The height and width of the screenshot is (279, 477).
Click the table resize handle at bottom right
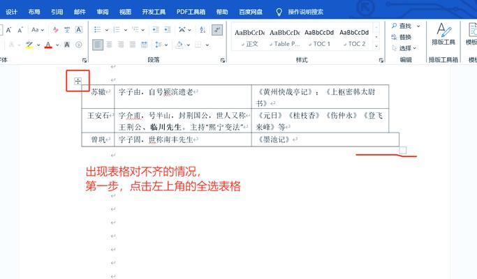(x=403, y=150)
